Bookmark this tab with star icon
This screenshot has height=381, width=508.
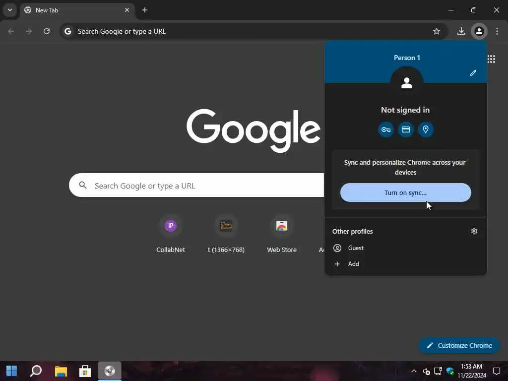(437, 31)
